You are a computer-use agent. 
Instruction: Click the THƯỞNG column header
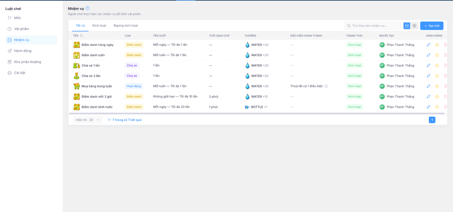click(x=250, y=36)
